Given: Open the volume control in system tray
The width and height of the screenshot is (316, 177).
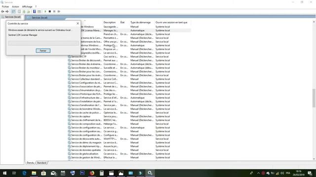Looking at the screenshot, I should pyautogui.click(x=282, y=173).
